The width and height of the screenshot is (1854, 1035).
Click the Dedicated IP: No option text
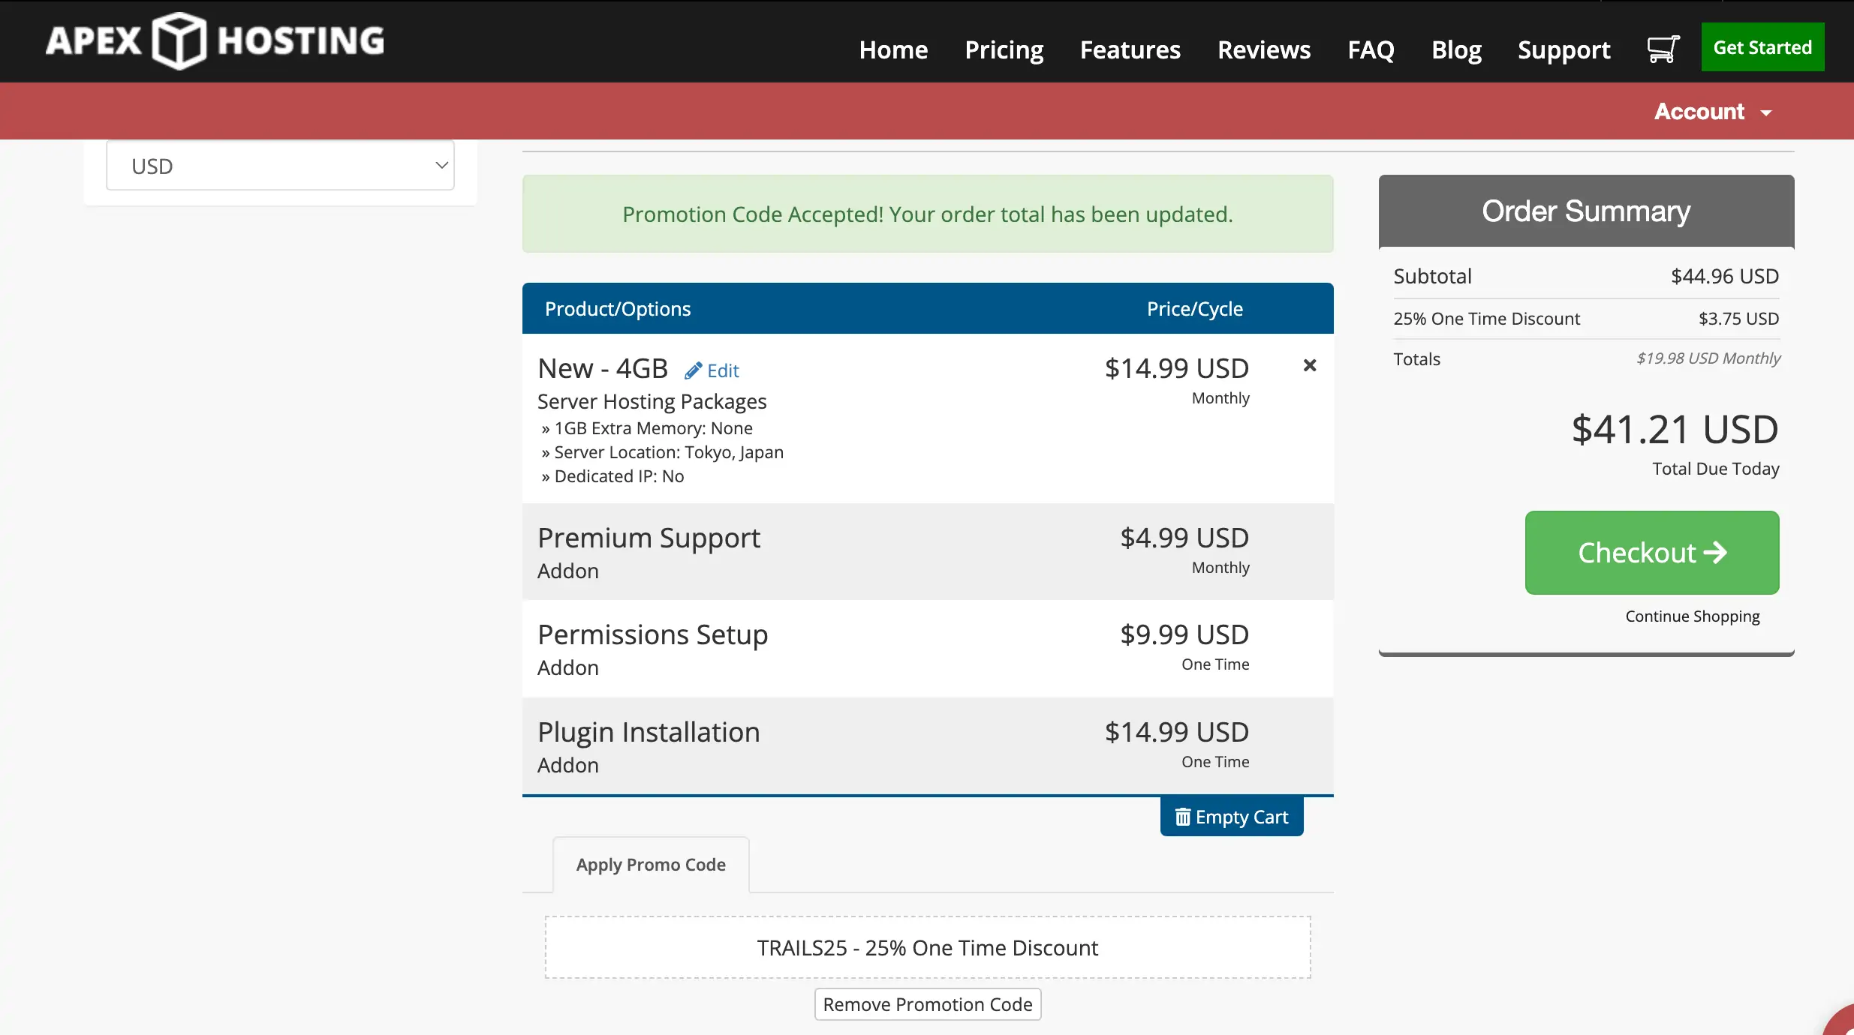coord(619,476)
